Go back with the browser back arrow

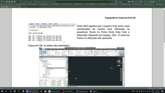point(2,2)
